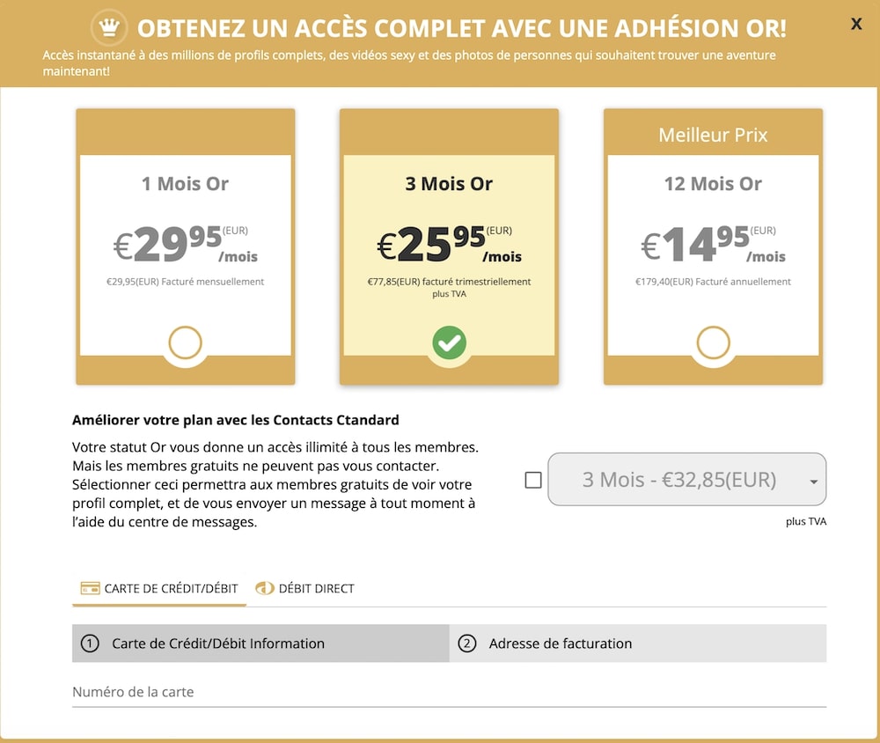The height and width of the screenshot is (743, 880).
Task: Choose the 1 Mois Or €29.95 price
Action: [x=186, y=245]
